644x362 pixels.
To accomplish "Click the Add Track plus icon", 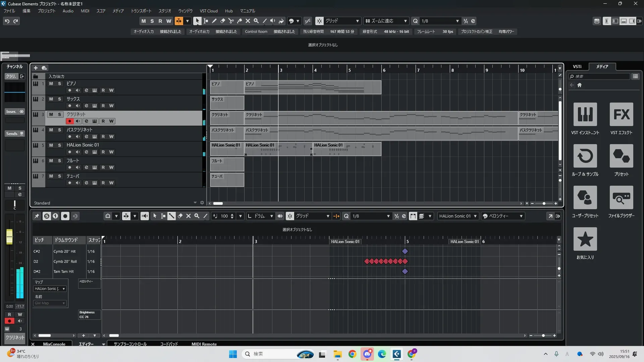I will [36, 68].
